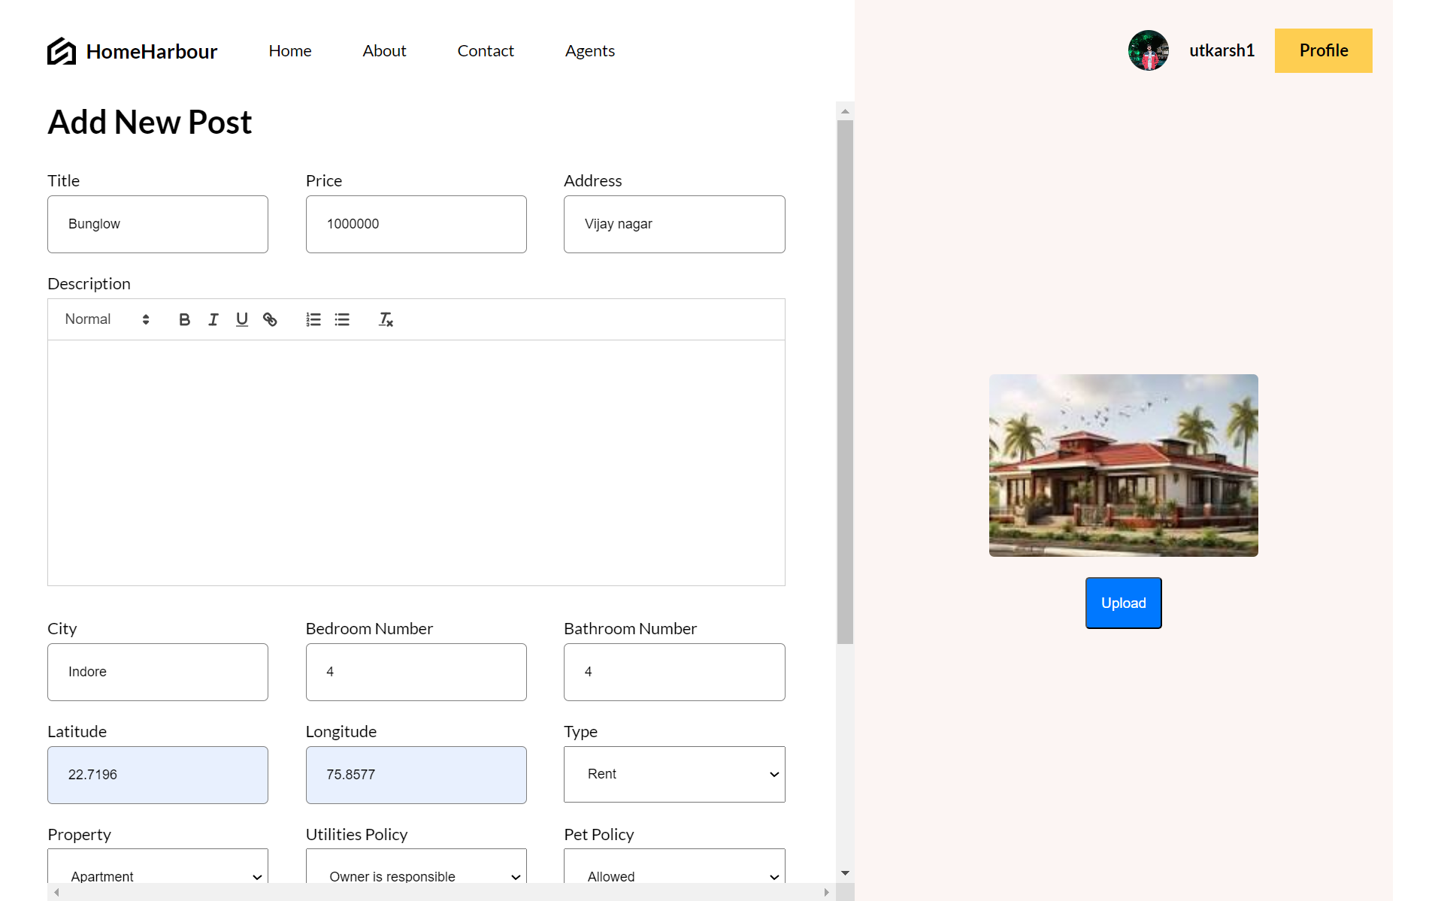Create a numbered list in description

click(313, 319)
